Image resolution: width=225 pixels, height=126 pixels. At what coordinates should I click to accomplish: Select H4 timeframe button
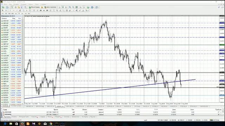pos(19,13)
